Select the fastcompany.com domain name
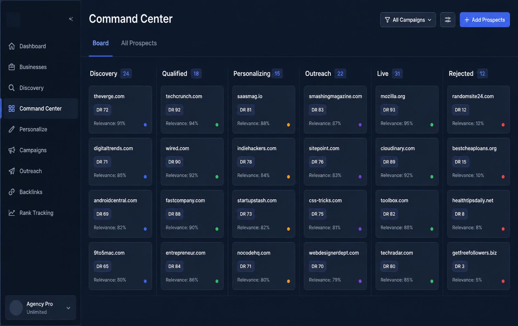 tap(185, 201)
